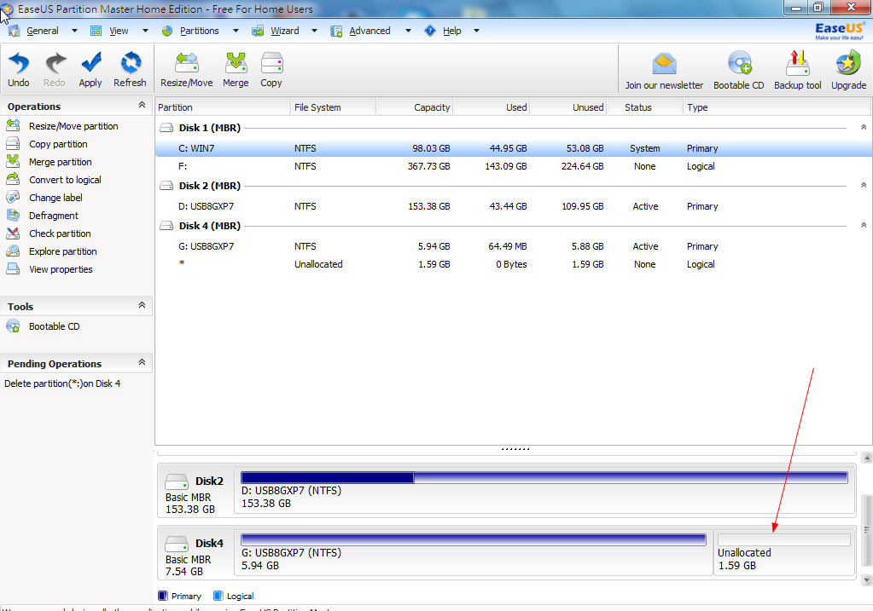
Task: Select the Unallocated 1.59 GB table row
Action: pyautogui.click(x=514, y=264)
